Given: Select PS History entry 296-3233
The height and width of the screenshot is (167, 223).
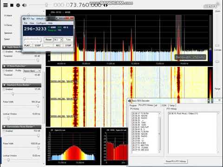Looking at the screenshot, I should click(x=140, y=150).
